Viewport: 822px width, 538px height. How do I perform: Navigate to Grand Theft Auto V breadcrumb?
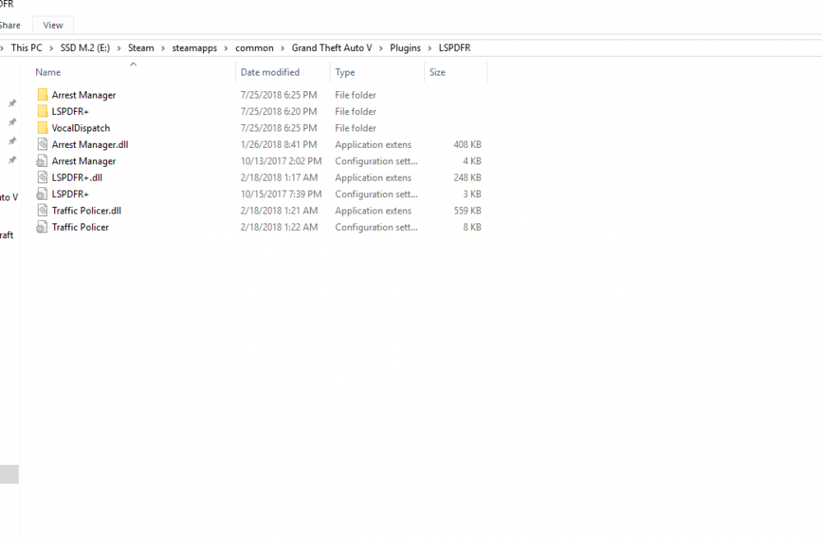tap(332, 48)
